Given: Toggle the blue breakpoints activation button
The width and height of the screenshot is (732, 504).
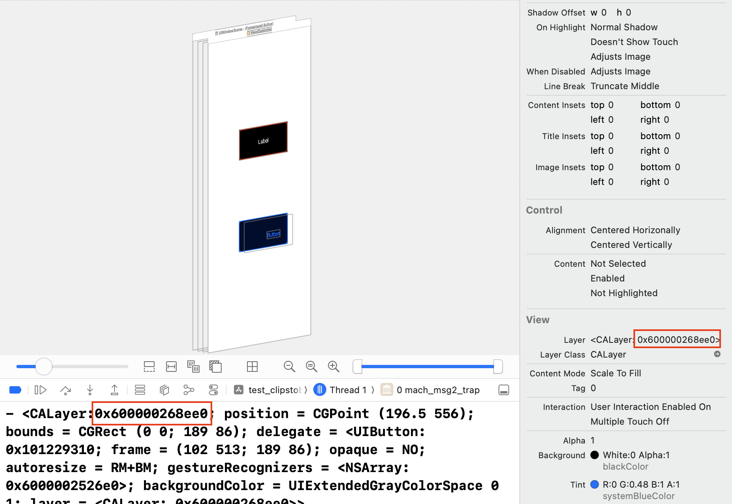Looking at the screenshot, I should (15, 390).
